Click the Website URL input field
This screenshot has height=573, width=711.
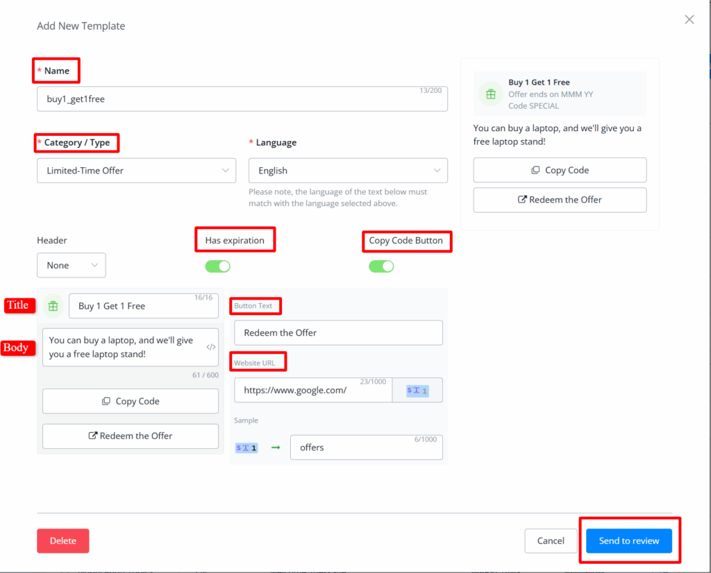(x=312, y=391)
